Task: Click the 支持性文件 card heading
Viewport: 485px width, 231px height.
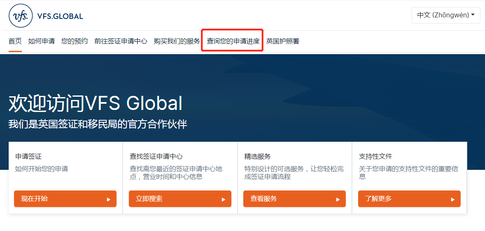Action: click(x=376, y=157)
